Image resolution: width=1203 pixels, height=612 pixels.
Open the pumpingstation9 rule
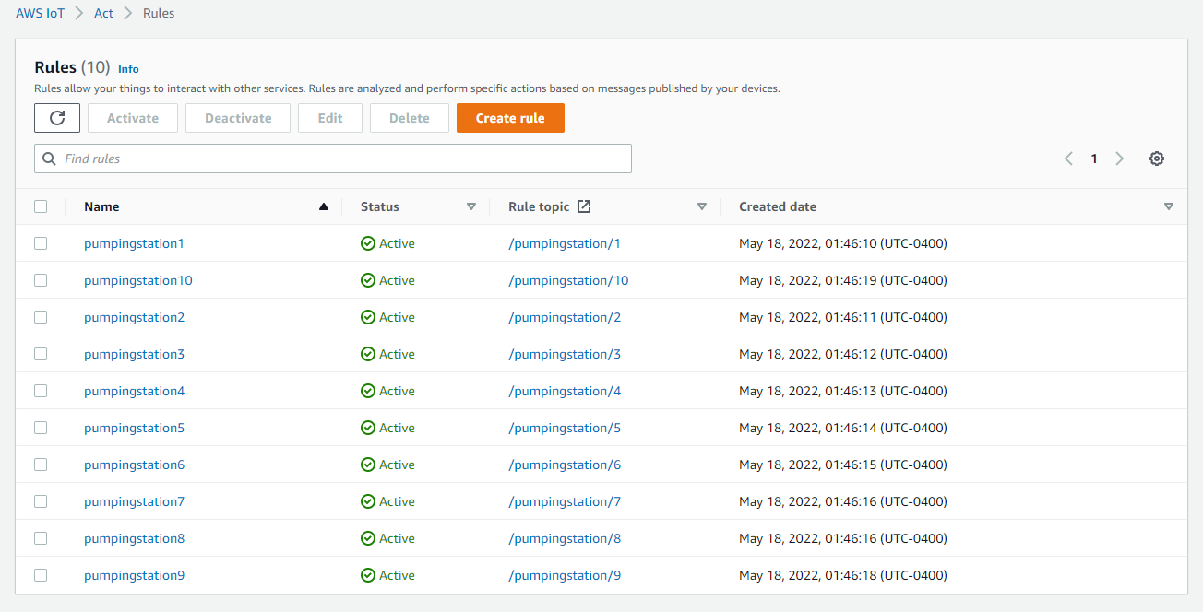(x=134, y=575)
